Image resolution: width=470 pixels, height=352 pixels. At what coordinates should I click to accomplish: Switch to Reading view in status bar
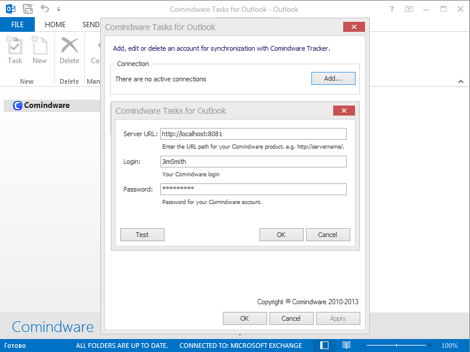point(346,346)
